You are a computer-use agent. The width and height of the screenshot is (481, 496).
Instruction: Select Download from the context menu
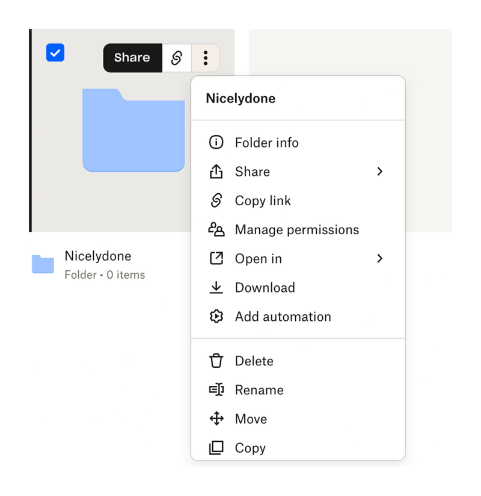pos(265,288)
